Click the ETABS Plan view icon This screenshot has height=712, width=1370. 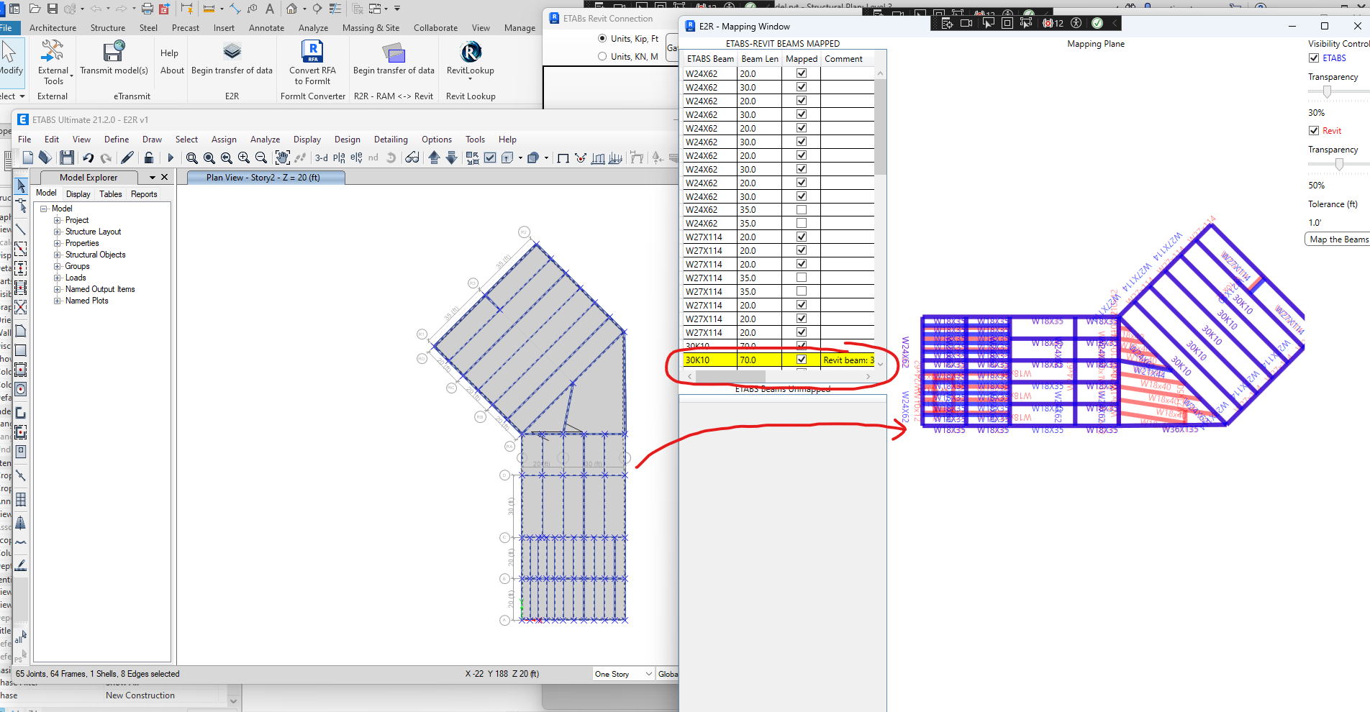pos(339,158)
